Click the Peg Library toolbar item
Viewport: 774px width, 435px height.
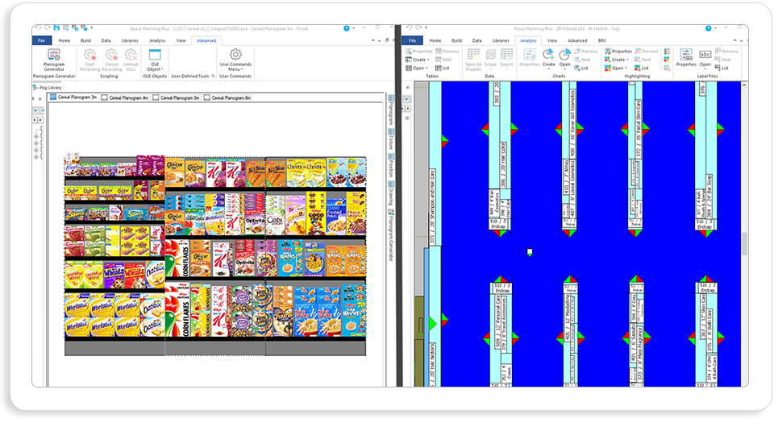click(48, 87)
